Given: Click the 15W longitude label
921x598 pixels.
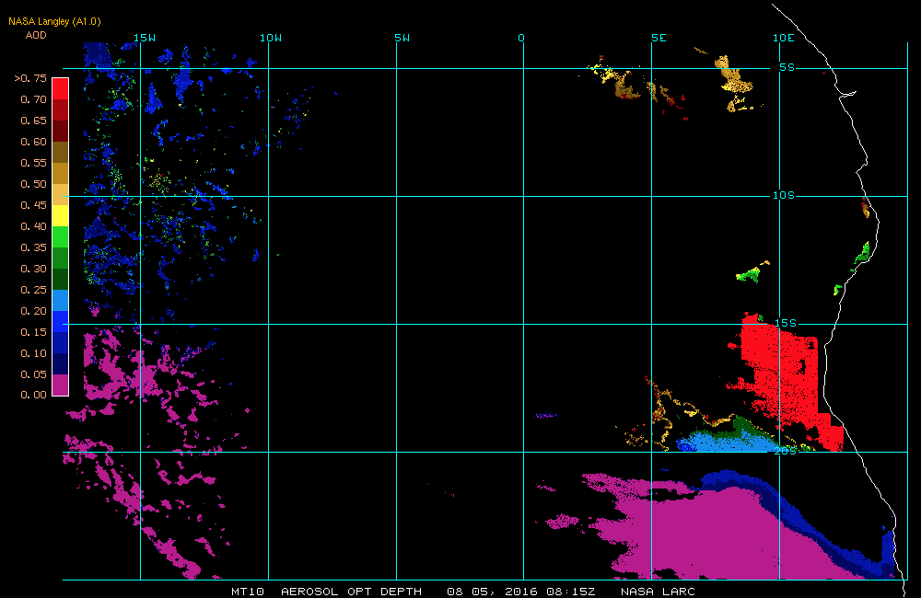Looking at the screenshot, I should [x=145, y=38].
